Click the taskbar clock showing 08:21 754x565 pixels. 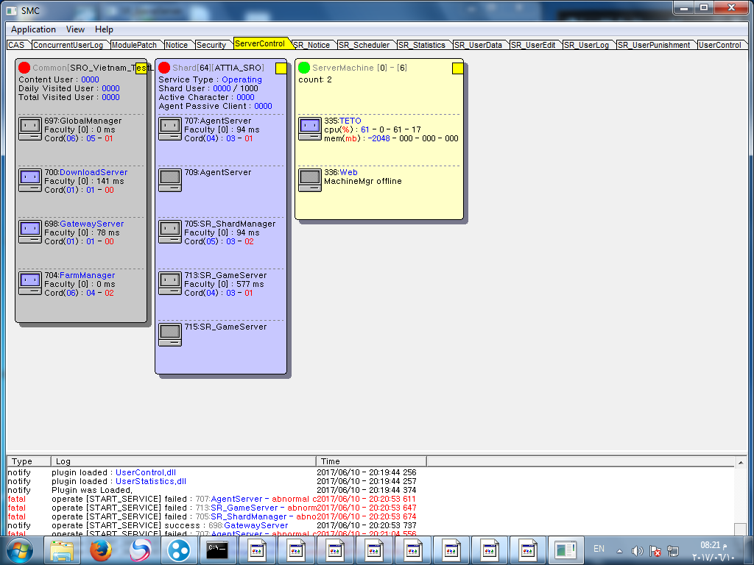click(x=714, y=551)
